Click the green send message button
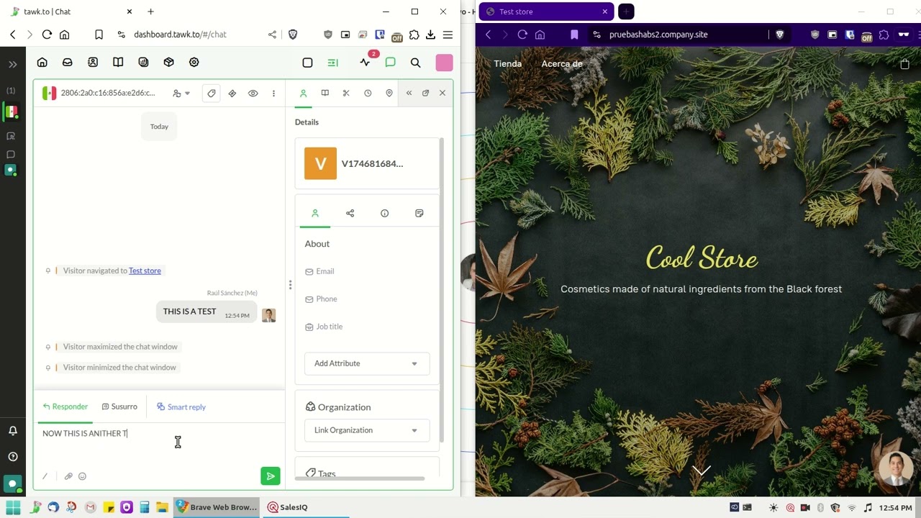This screenshot has height=518, width=921. click(x=270, y=476)
